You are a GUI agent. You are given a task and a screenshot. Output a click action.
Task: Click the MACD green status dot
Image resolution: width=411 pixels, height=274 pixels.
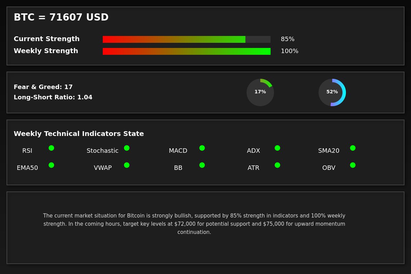pos(202,148)
